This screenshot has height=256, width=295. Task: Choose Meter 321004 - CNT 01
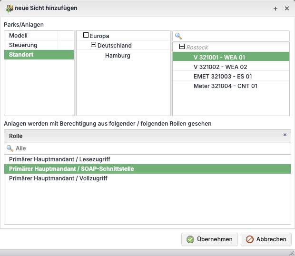pyautogui.click(x=225, y=86)
